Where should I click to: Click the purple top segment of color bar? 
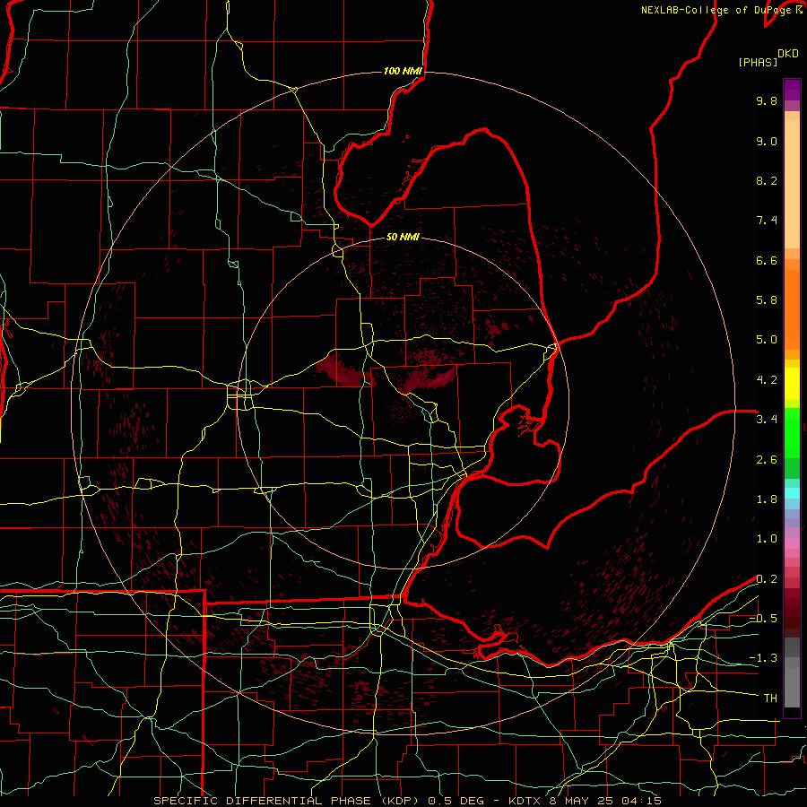792,90
